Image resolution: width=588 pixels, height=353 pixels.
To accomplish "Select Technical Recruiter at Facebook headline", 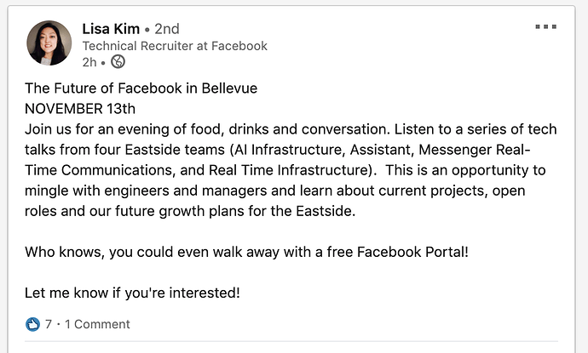I will tap(175, 46).
